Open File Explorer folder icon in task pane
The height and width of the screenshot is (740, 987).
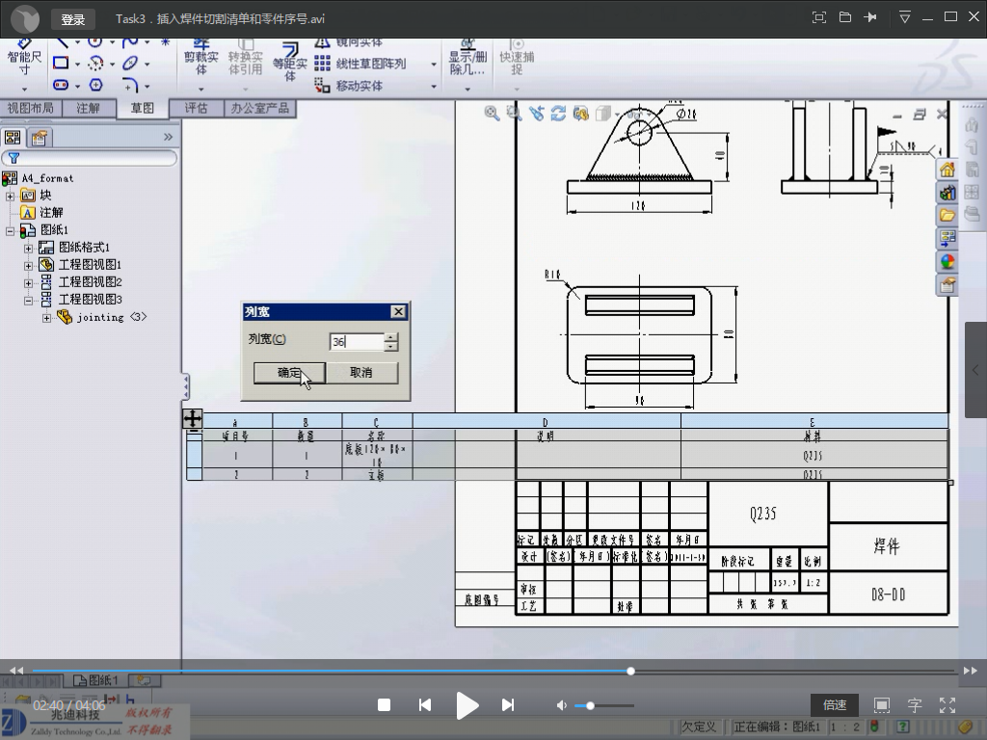(947, 215)
